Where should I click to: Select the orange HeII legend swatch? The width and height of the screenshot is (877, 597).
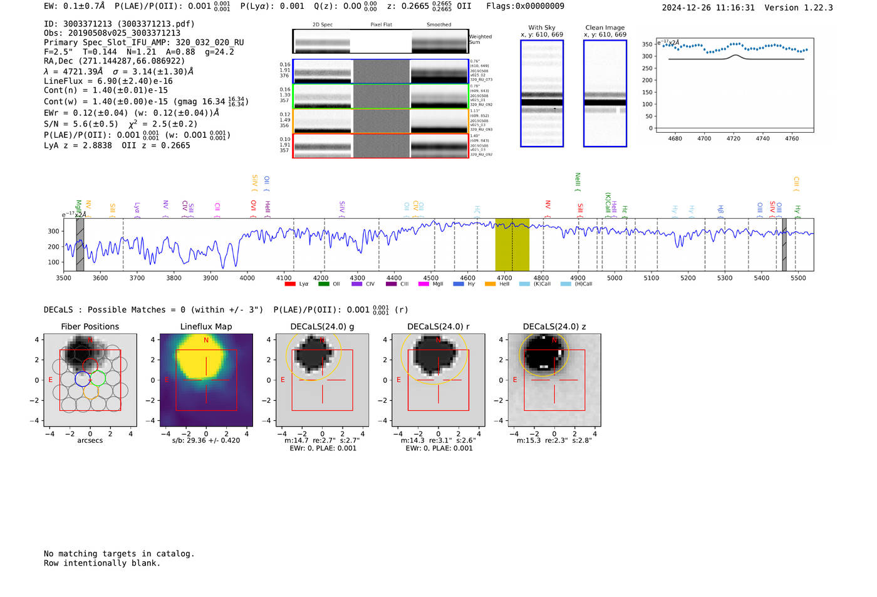[x=490, y=284]
